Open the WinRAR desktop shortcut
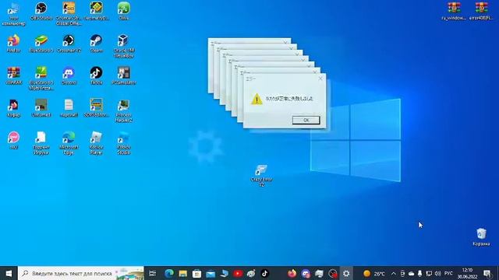Viewport: 499px width, 280px height. click(14, 76)
